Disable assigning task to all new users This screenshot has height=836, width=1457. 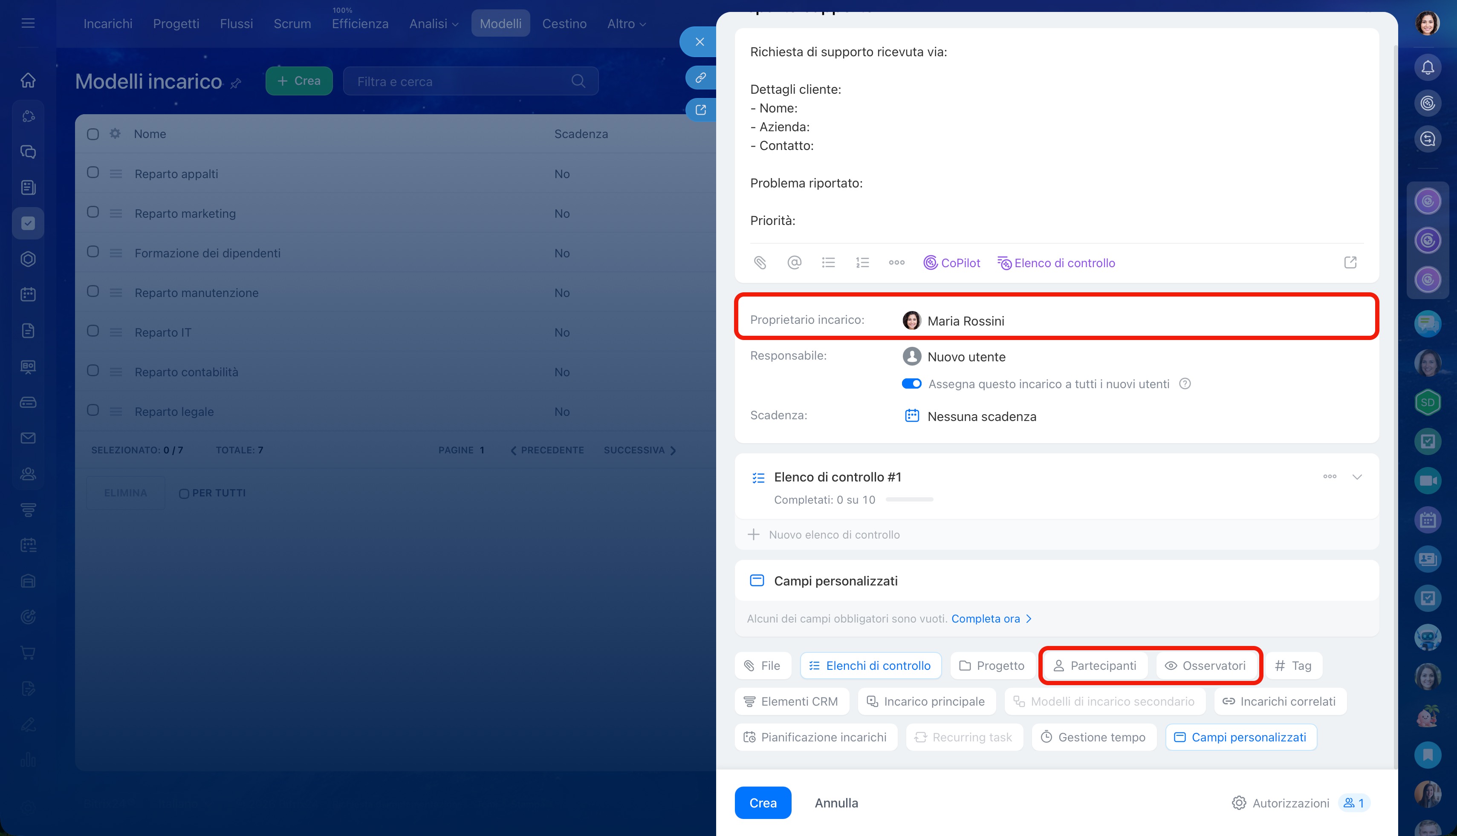911,383
